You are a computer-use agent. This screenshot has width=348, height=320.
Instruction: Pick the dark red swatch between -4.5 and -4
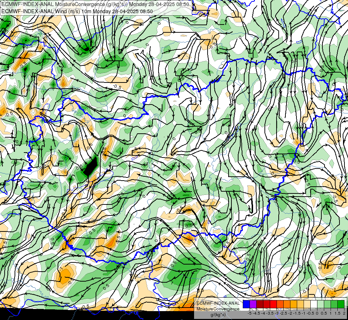(x=260, y=304)
